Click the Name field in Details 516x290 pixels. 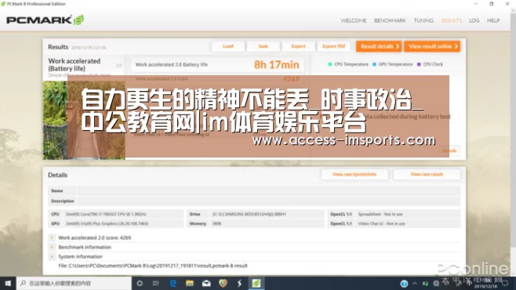pyautogui.click(x=269, y=190)
